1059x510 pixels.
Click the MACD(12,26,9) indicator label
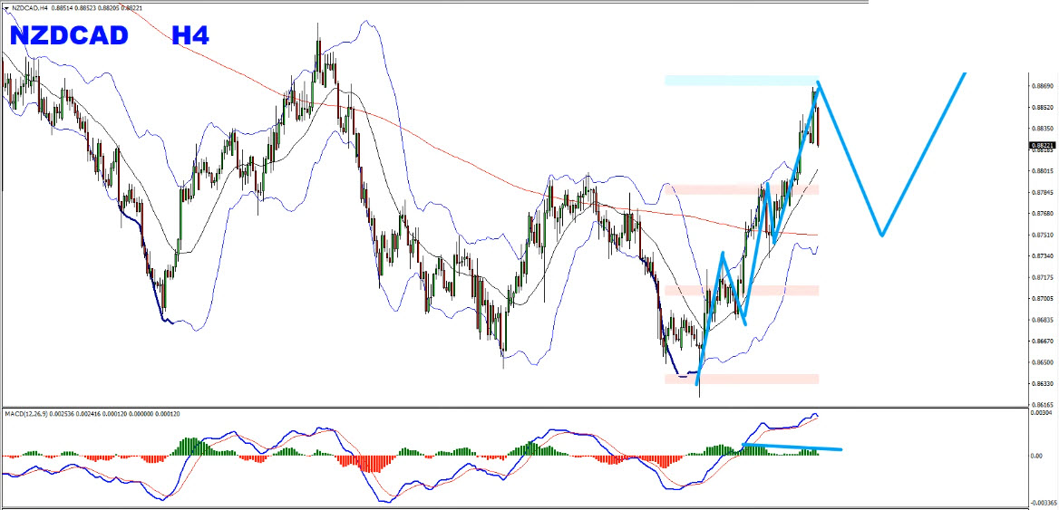coord(33,414)
